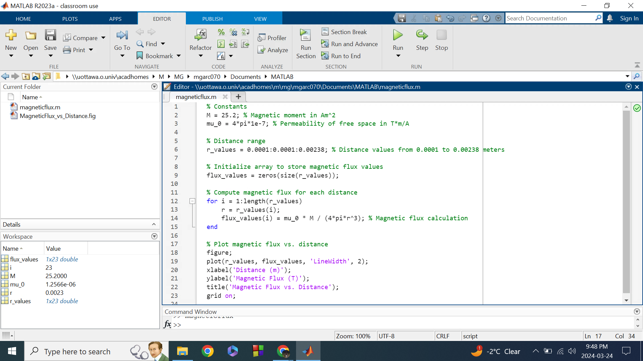Switch to the VIEW tab
Screen dimensions: 643x361
[x=260, y=19]
